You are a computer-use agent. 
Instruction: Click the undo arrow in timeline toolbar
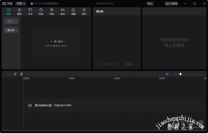(x=9, y=74)
